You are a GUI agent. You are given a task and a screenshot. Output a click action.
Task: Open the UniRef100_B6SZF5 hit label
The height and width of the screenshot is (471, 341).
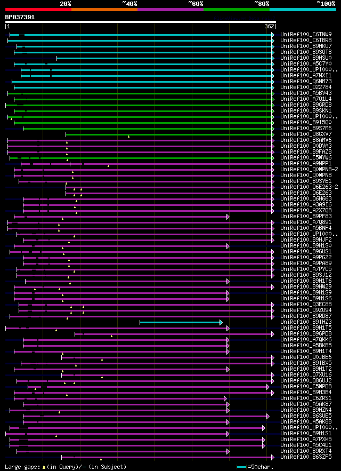[x=306, y=457]
